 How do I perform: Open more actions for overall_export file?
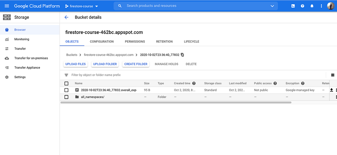coord(336,90)
